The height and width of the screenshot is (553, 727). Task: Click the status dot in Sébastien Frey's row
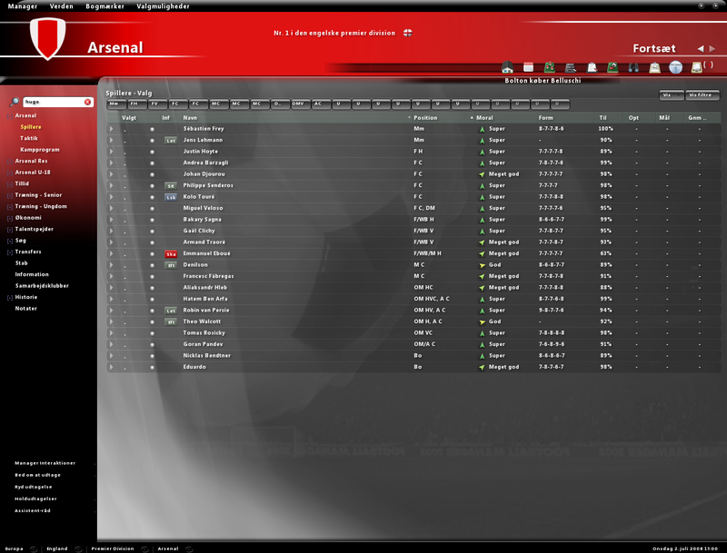pyautogui.click(x=152, y=129)
